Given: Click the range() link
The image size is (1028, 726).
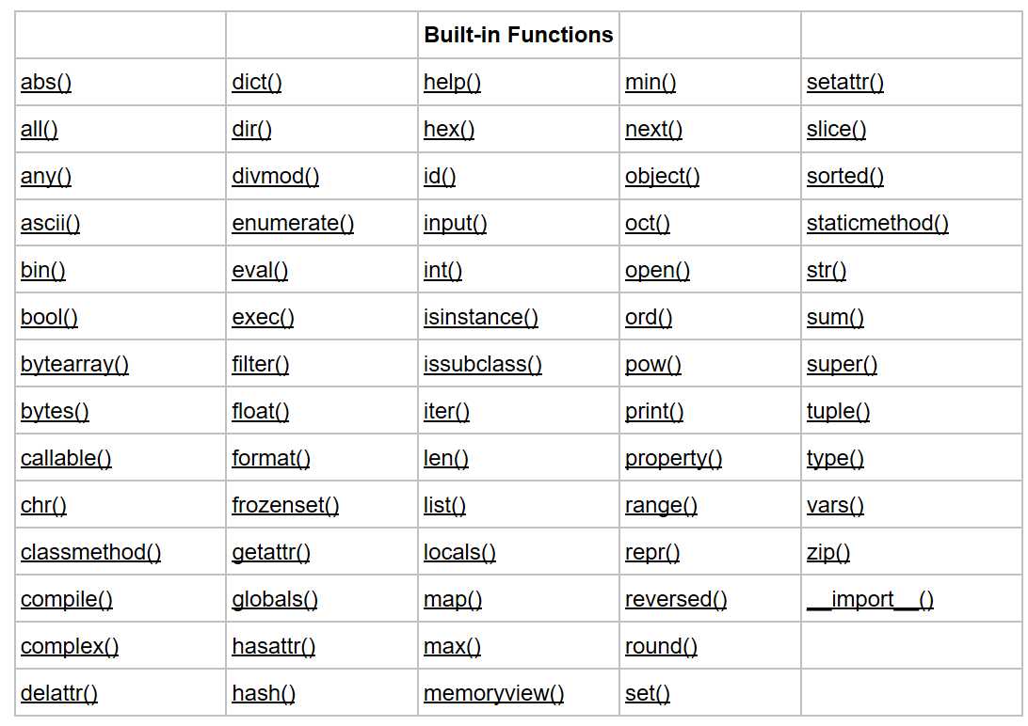Looking at the screenshot, I should 661,506.
